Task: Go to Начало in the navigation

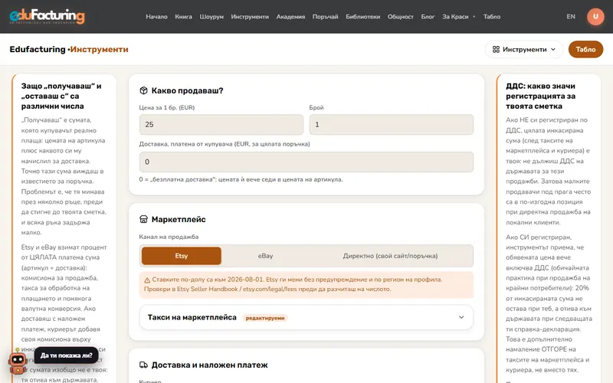Action: 156,16
